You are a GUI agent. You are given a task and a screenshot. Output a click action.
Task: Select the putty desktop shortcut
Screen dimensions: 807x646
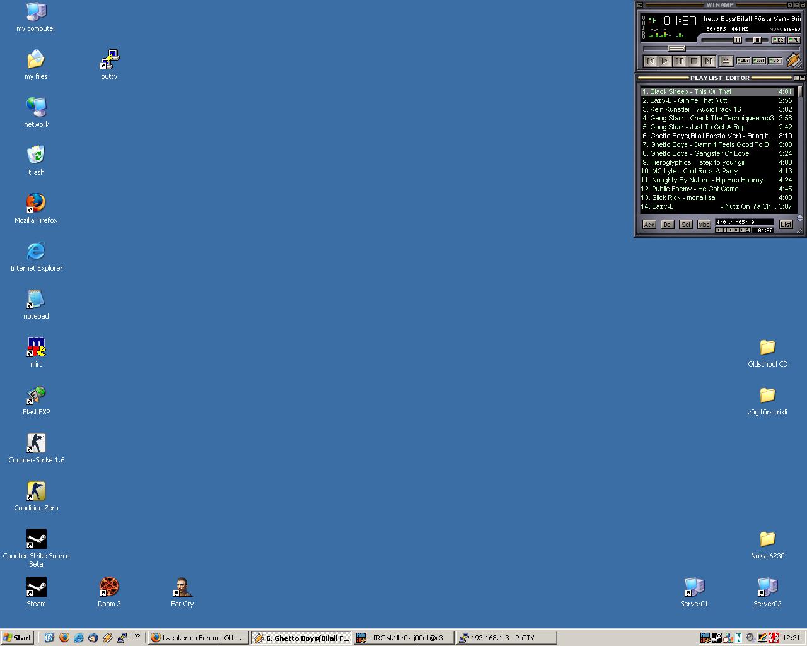109,60
